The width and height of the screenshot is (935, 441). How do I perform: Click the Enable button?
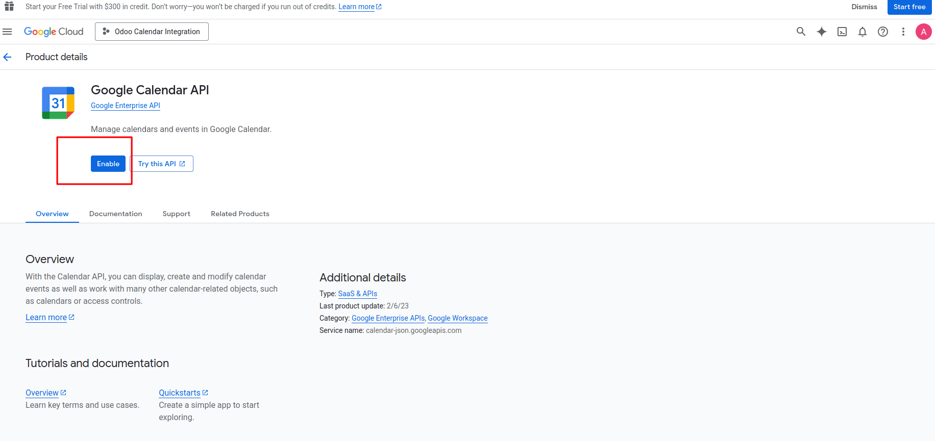[108, 164]
